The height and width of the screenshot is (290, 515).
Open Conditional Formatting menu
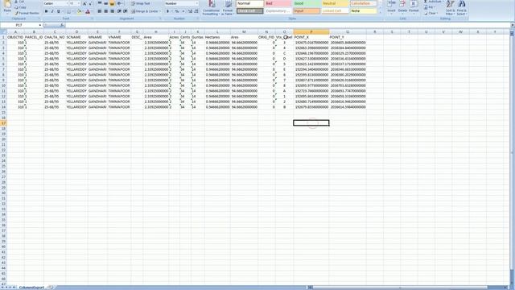211,8
